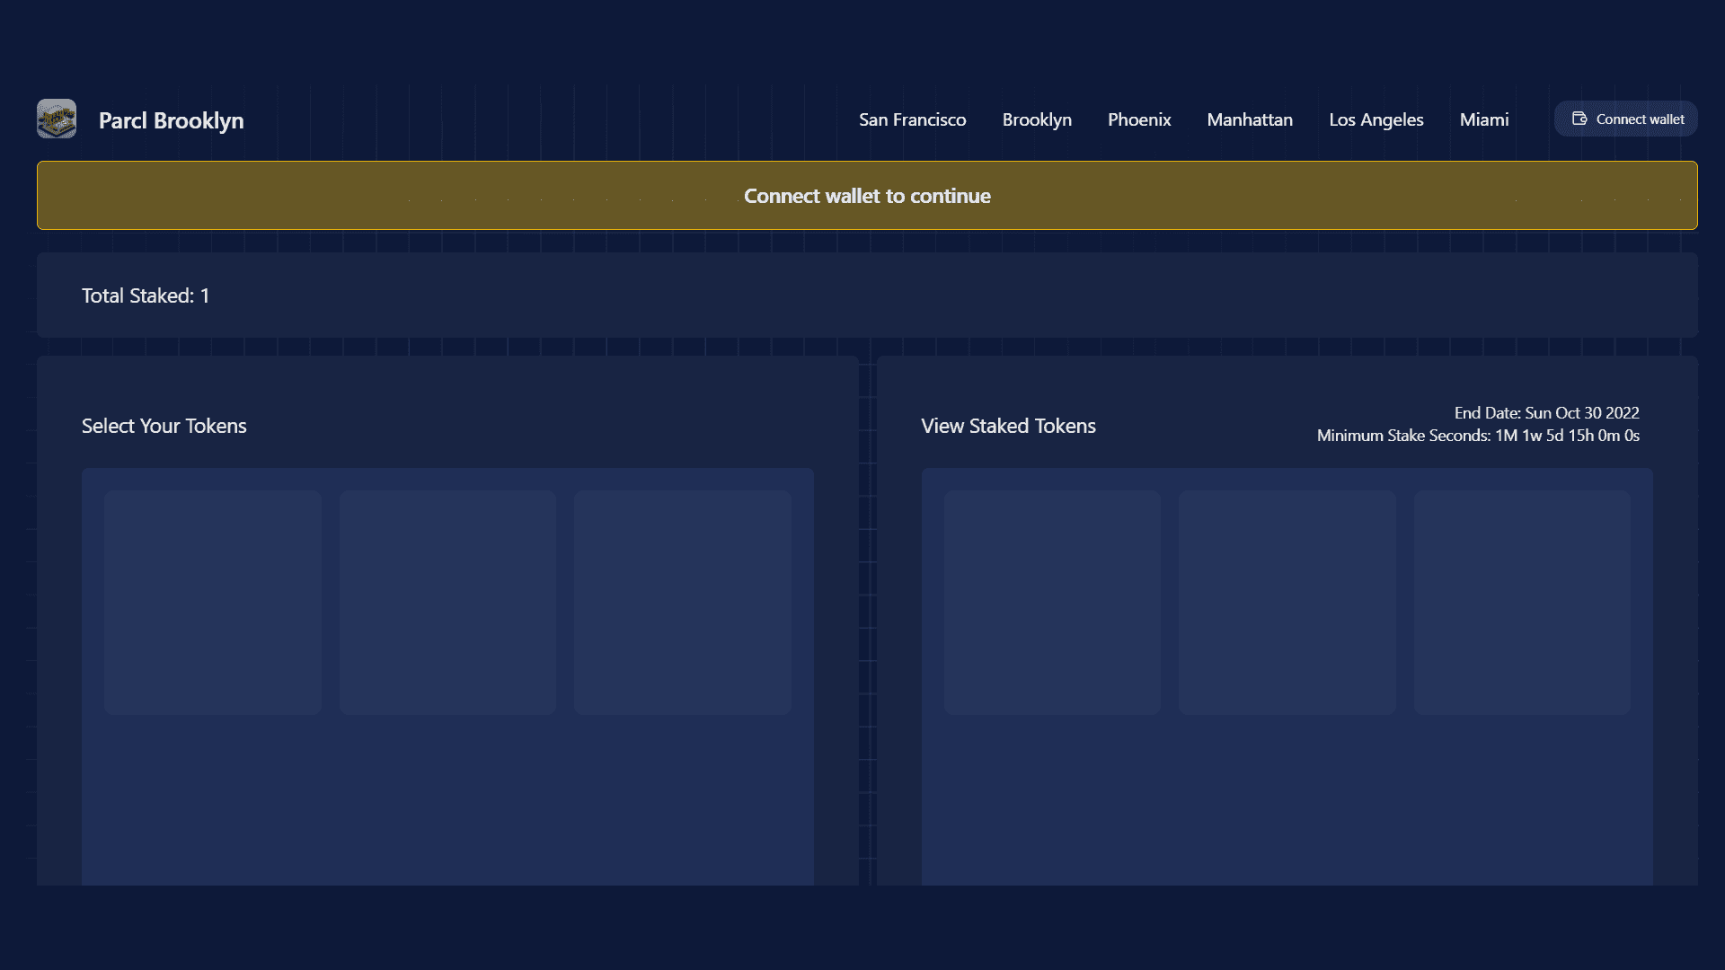
Task: Go to the Brooklyn staking page
Action: click(1037, 119)
